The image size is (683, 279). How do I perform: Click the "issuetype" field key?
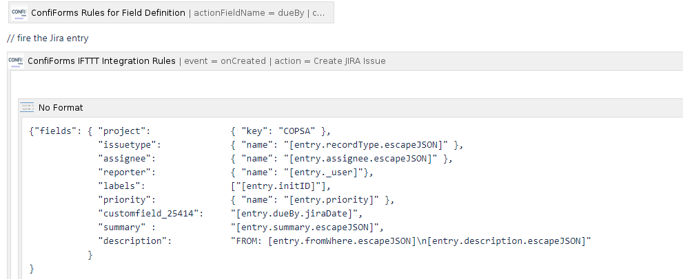tap(130, 145)
